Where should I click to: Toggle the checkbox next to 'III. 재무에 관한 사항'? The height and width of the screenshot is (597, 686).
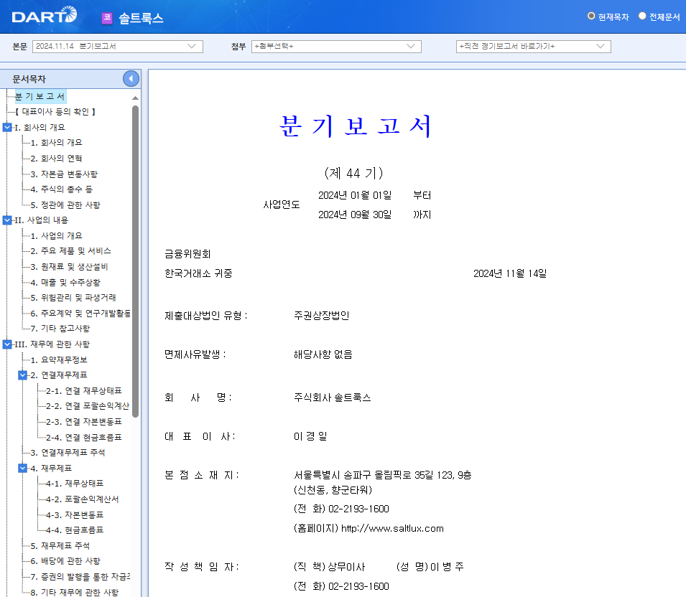[x=7, y=344]
